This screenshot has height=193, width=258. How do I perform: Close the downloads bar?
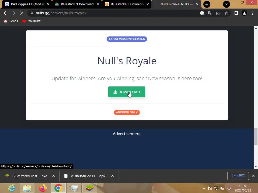(253, 176)
